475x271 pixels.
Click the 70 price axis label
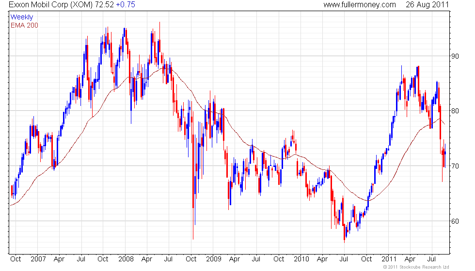[x=455, y=166]
